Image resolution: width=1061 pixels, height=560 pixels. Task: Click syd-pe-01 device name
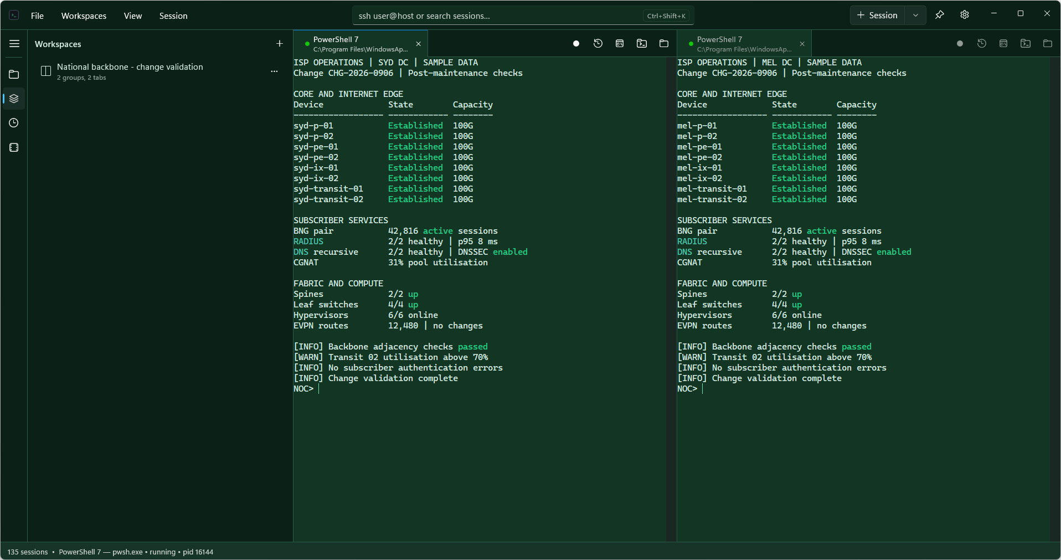(x=316, y=147)
